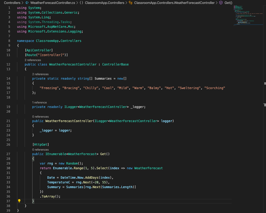
Task: Expand the chevron after Controllers breadcrumb
Action: pyautogui.click(x=23, y=3)
